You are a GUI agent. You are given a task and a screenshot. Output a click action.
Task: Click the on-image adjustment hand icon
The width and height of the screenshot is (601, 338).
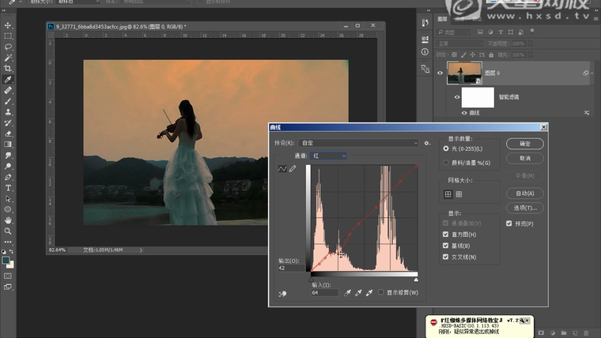coord(282,294)
